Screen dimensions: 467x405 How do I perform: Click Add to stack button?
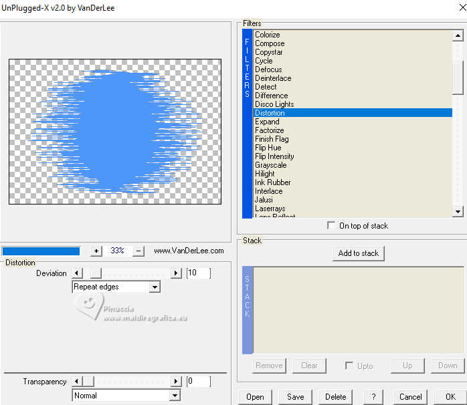(x=359, y=253)
